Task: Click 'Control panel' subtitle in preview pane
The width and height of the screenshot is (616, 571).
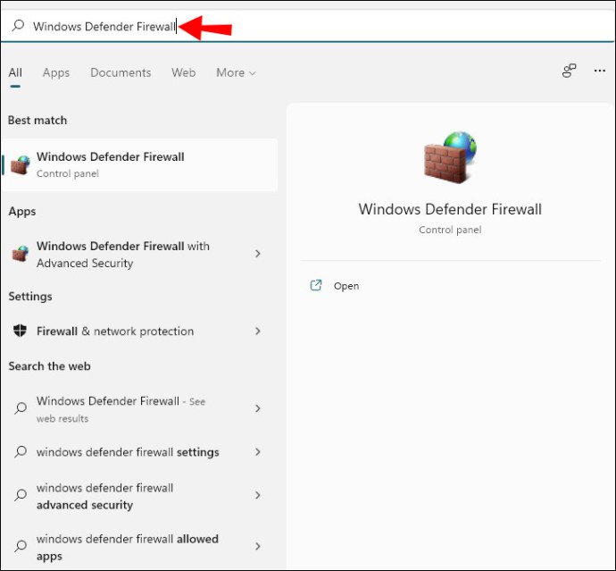Action: pos(450,230)
